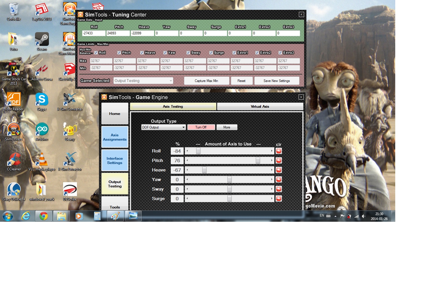
Task: Select the Assetto Corsa desktop icon
Action: (x=42, y=72)
